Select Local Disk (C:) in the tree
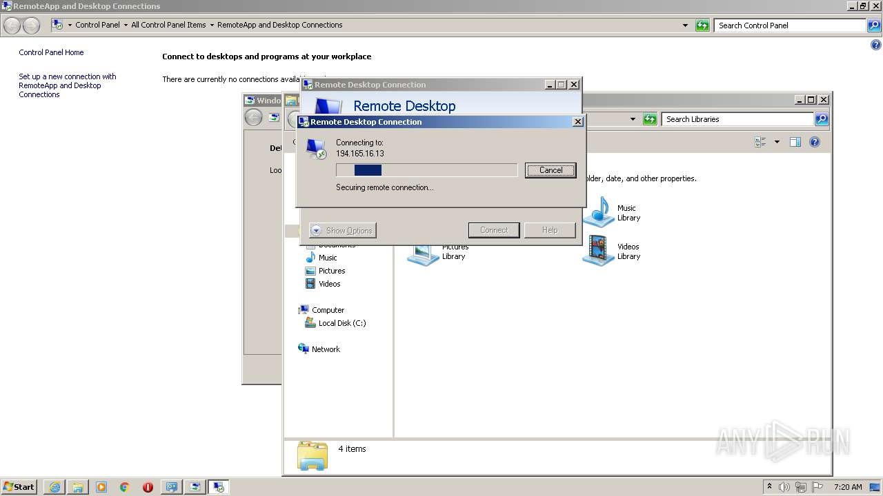This screenshot has width=883, height=496. (x=336, y=323)
